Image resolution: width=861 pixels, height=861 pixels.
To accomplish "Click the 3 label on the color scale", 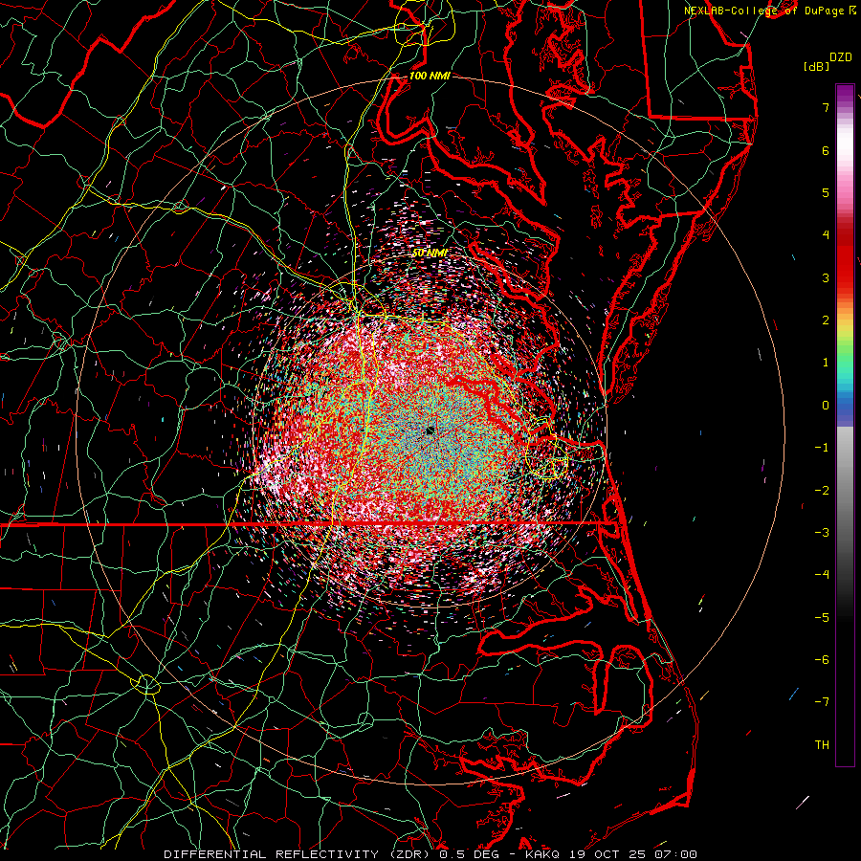I will [x=826, y=277].
